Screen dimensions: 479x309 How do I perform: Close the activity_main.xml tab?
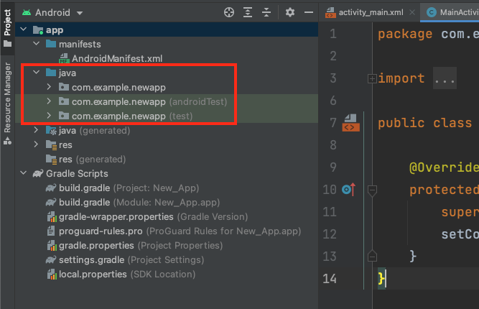412,12
